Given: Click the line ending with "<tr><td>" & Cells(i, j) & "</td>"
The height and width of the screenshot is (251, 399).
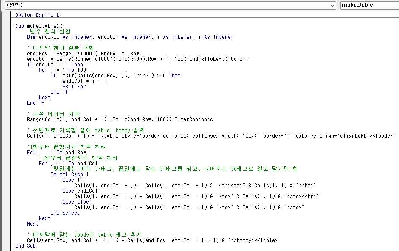Looking at the screenshot, I should [195, 186].
